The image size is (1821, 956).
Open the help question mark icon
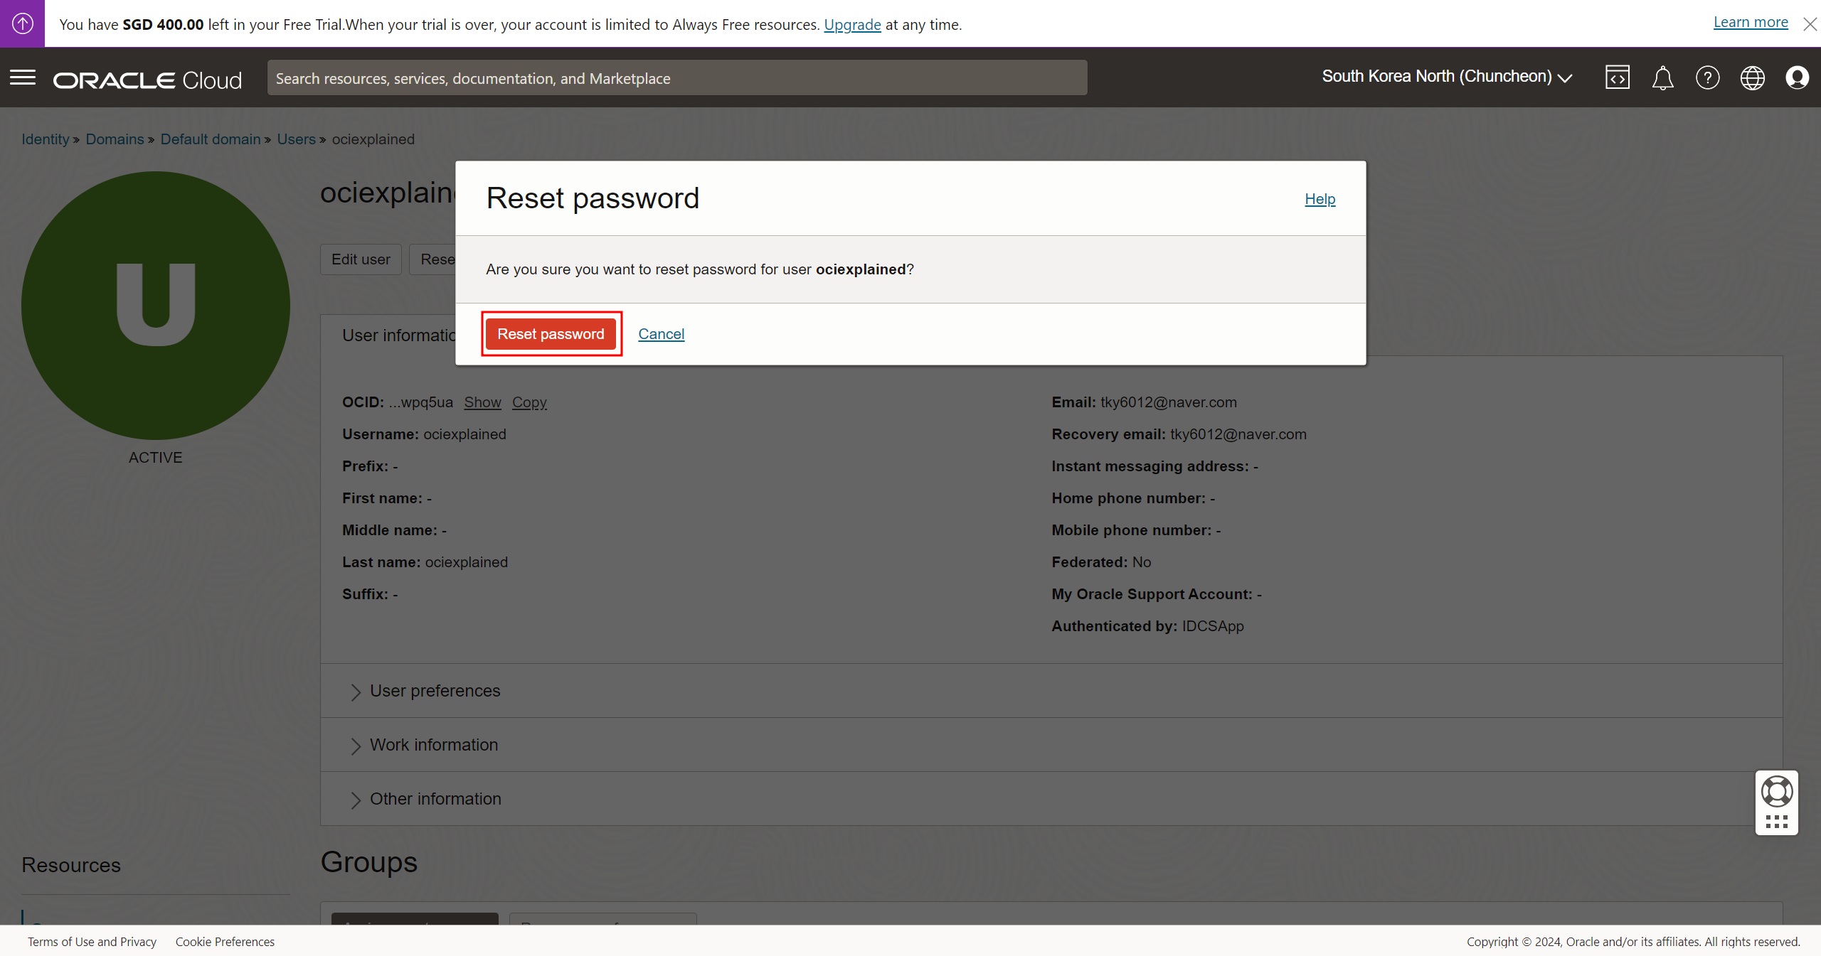[x=1707, y=77]
